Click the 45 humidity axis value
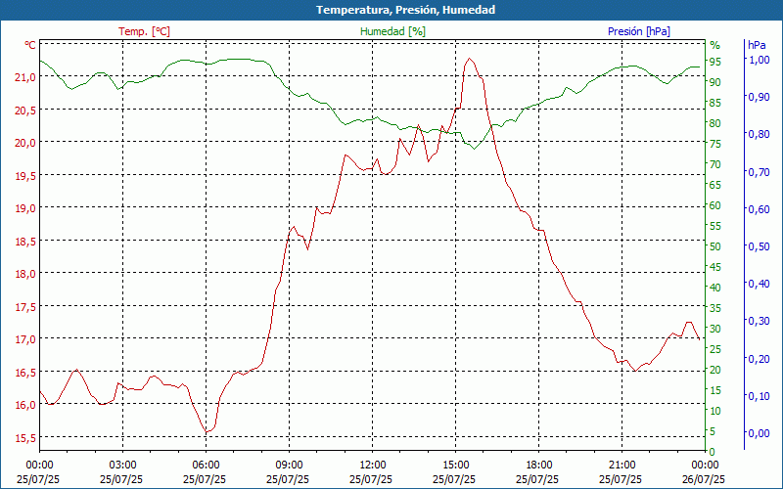Image resolution: width=783 pixels, height=489 pixels. pos(715,267)
